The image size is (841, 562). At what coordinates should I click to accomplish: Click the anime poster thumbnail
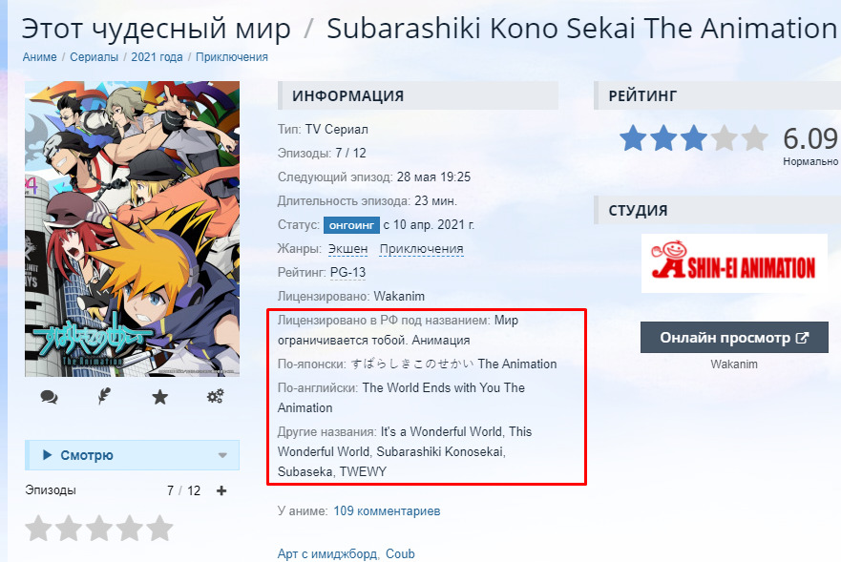click(132, 229)
